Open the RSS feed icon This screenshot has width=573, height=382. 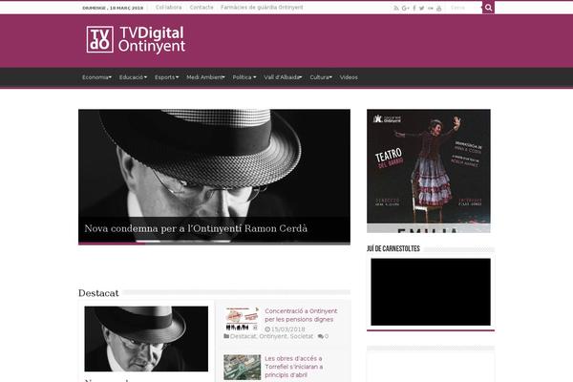396,8
